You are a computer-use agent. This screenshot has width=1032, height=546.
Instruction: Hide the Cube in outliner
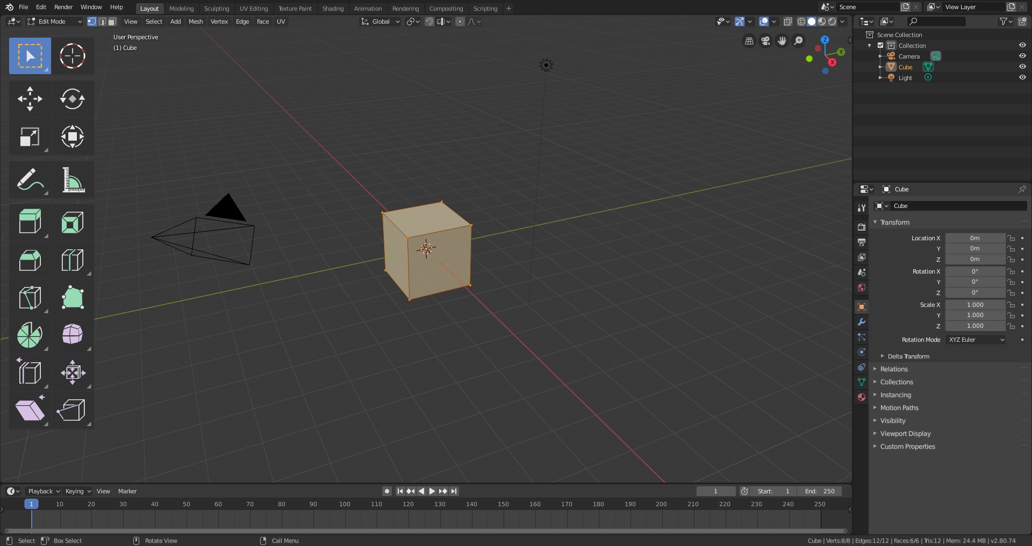pos(1022,67)
